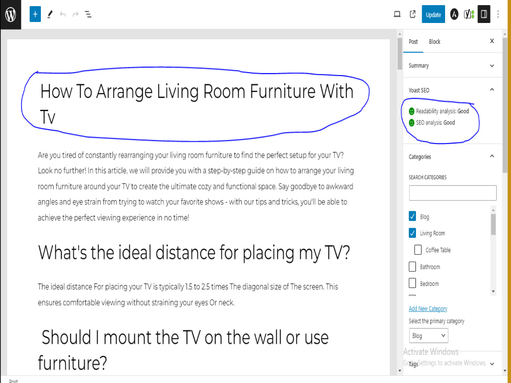
Task: Check the Bedroom category checkbox
Action: pyautogui.click(x=412, y=283)
